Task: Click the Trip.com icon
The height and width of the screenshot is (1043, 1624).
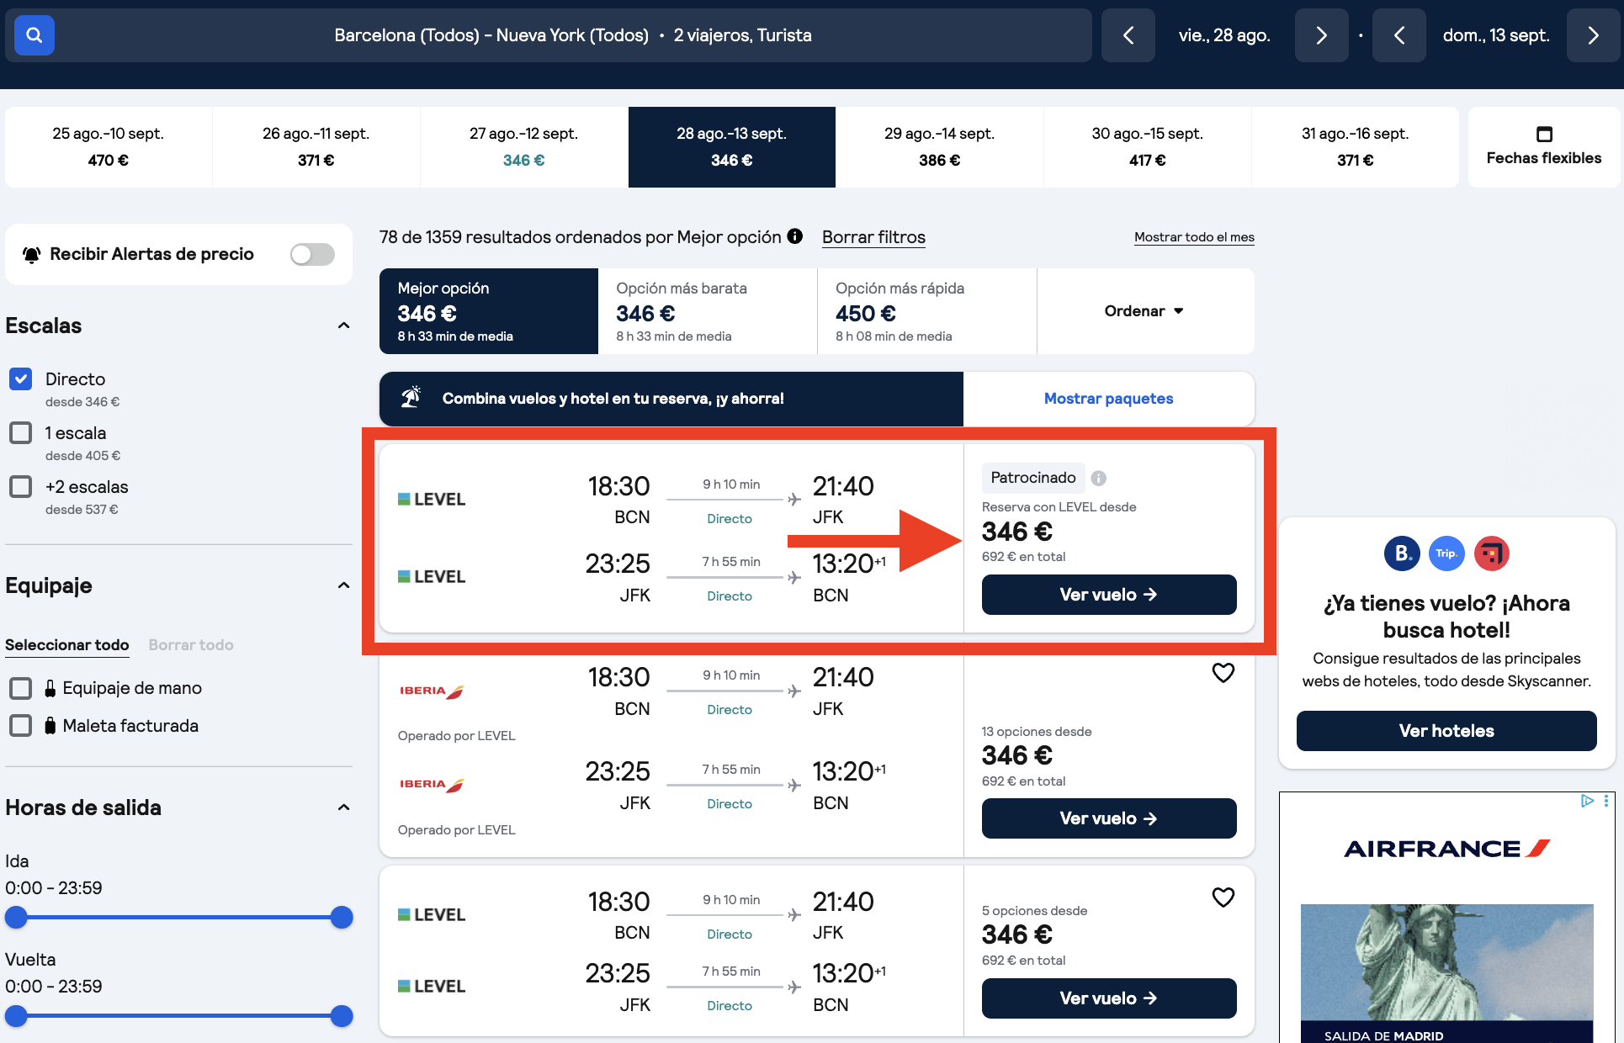Action: pyautogui.click(x=1446, y=553)
